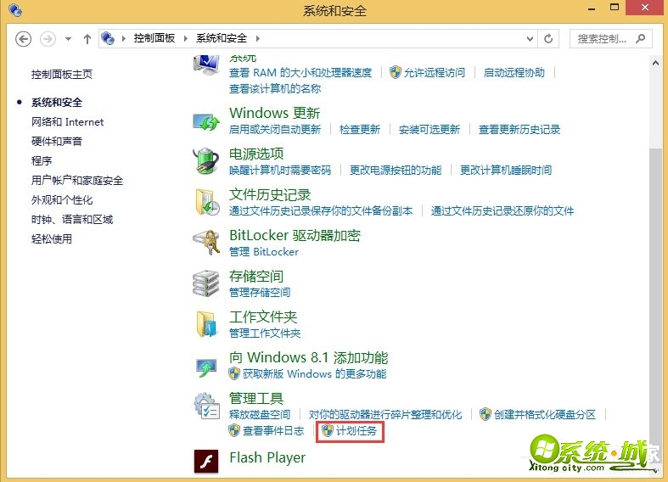Screen dimensions: 668x482
Task: Click the control panel icon in address bar
Action: 108,38
